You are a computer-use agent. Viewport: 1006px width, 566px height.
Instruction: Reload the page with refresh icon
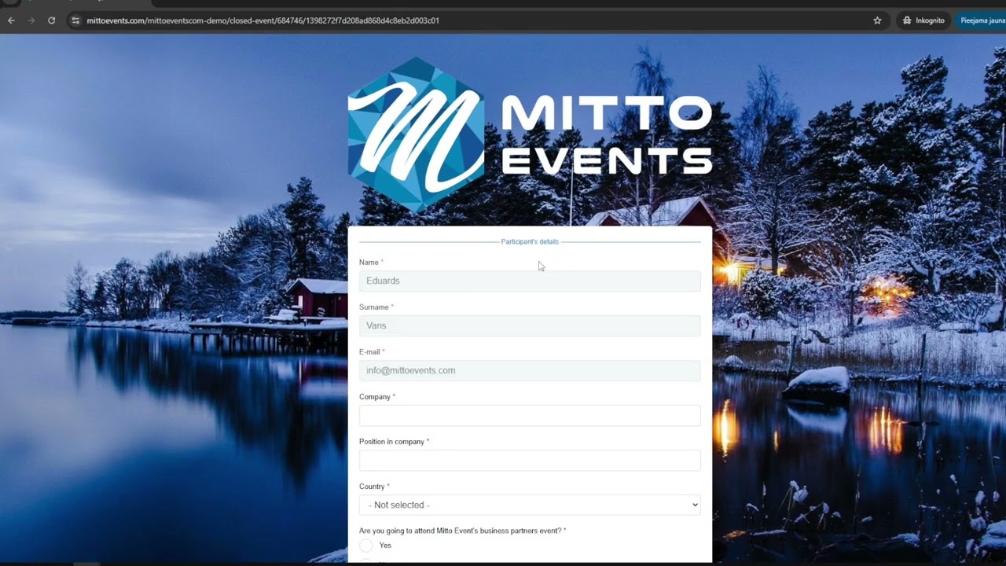point(52,20)
